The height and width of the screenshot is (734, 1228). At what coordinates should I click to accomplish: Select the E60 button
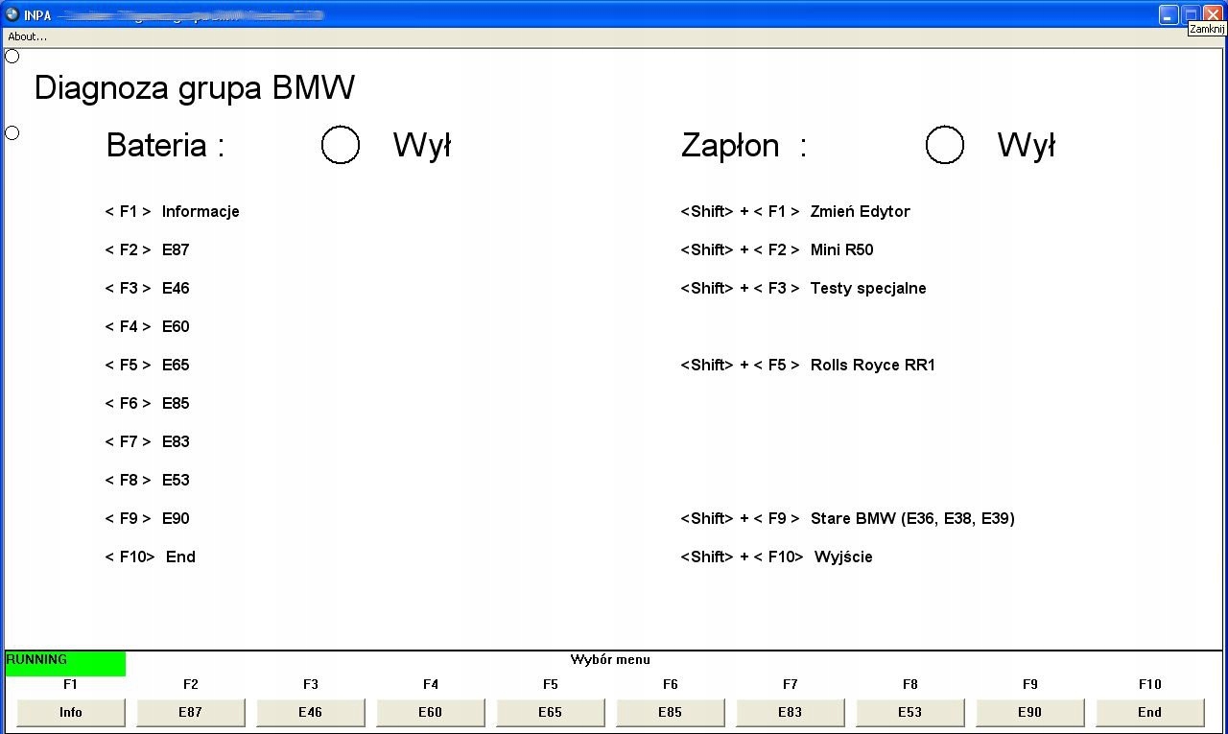[430, 712]
